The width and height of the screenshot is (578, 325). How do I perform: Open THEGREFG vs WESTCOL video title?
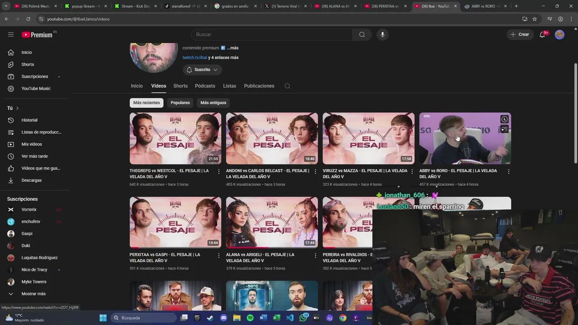tap(169, 174)
